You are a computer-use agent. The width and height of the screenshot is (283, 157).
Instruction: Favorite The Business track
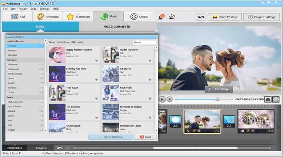pyautogui.click(x=96, y=118)
